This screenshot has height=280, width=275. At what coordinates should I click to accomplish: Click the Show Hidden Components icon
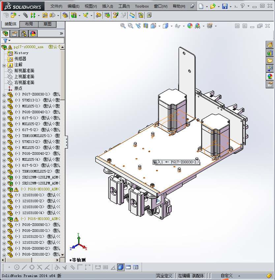(x=65, y=15)
